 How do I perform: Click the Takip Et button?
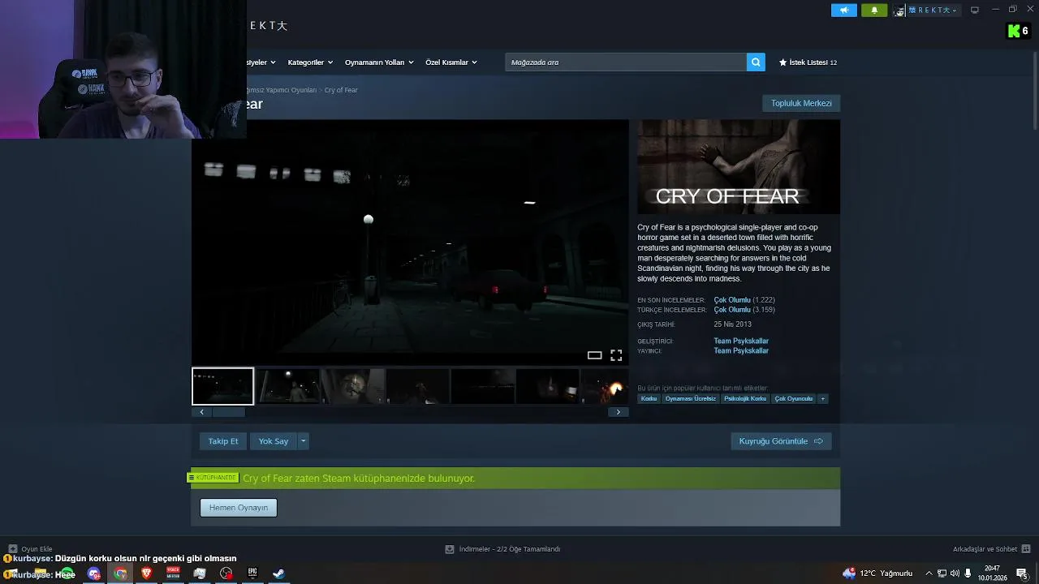click(x=223, y=441)
